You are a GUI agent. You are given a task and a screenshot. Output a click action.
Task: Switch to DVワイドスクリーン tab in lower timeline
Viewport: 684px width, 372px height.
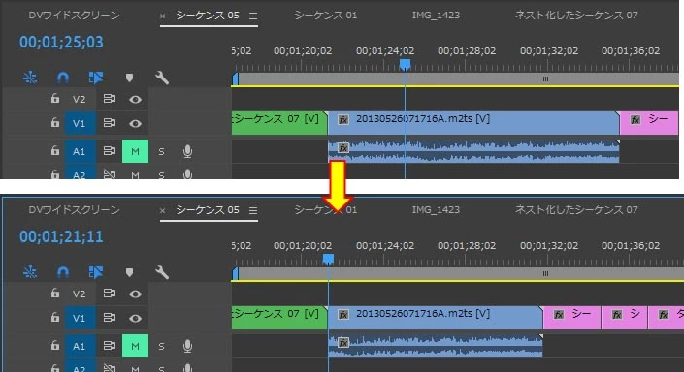[x=74, y=210]
